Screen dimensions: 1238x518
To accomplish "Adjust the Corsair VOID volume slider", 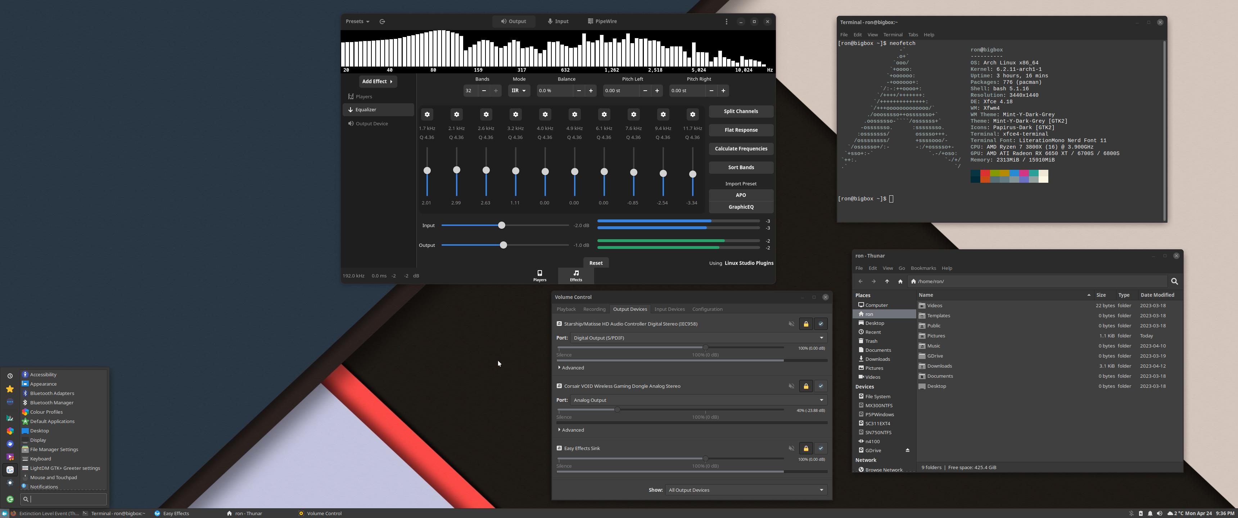I will (x=617, y=409).
